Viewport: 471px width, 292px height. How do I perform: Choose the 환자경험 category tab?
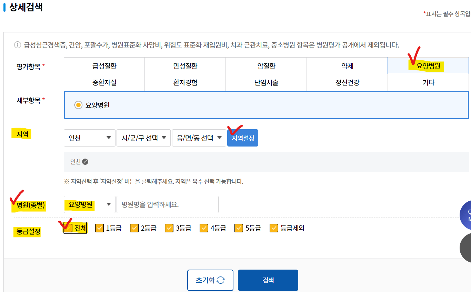(x=185, y=83)
